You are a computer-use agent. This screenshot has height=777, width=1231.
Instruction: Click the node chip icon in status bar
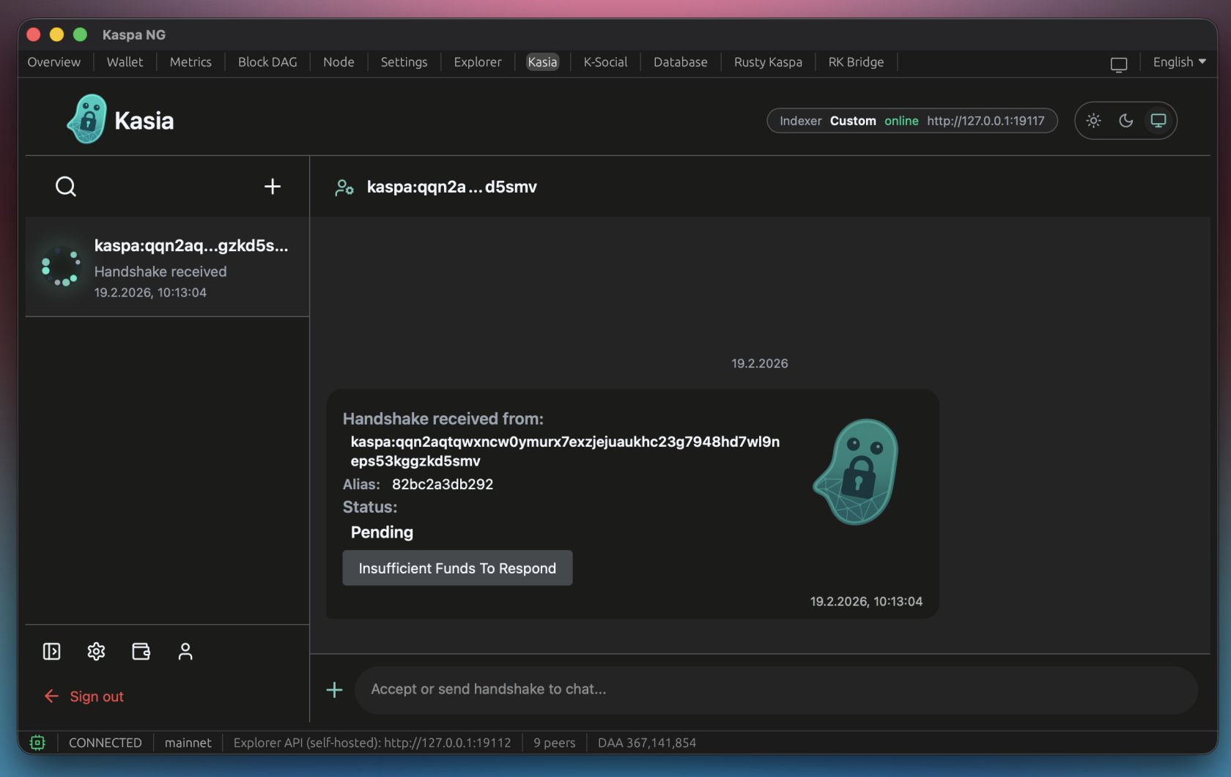[x=37, y=743]
